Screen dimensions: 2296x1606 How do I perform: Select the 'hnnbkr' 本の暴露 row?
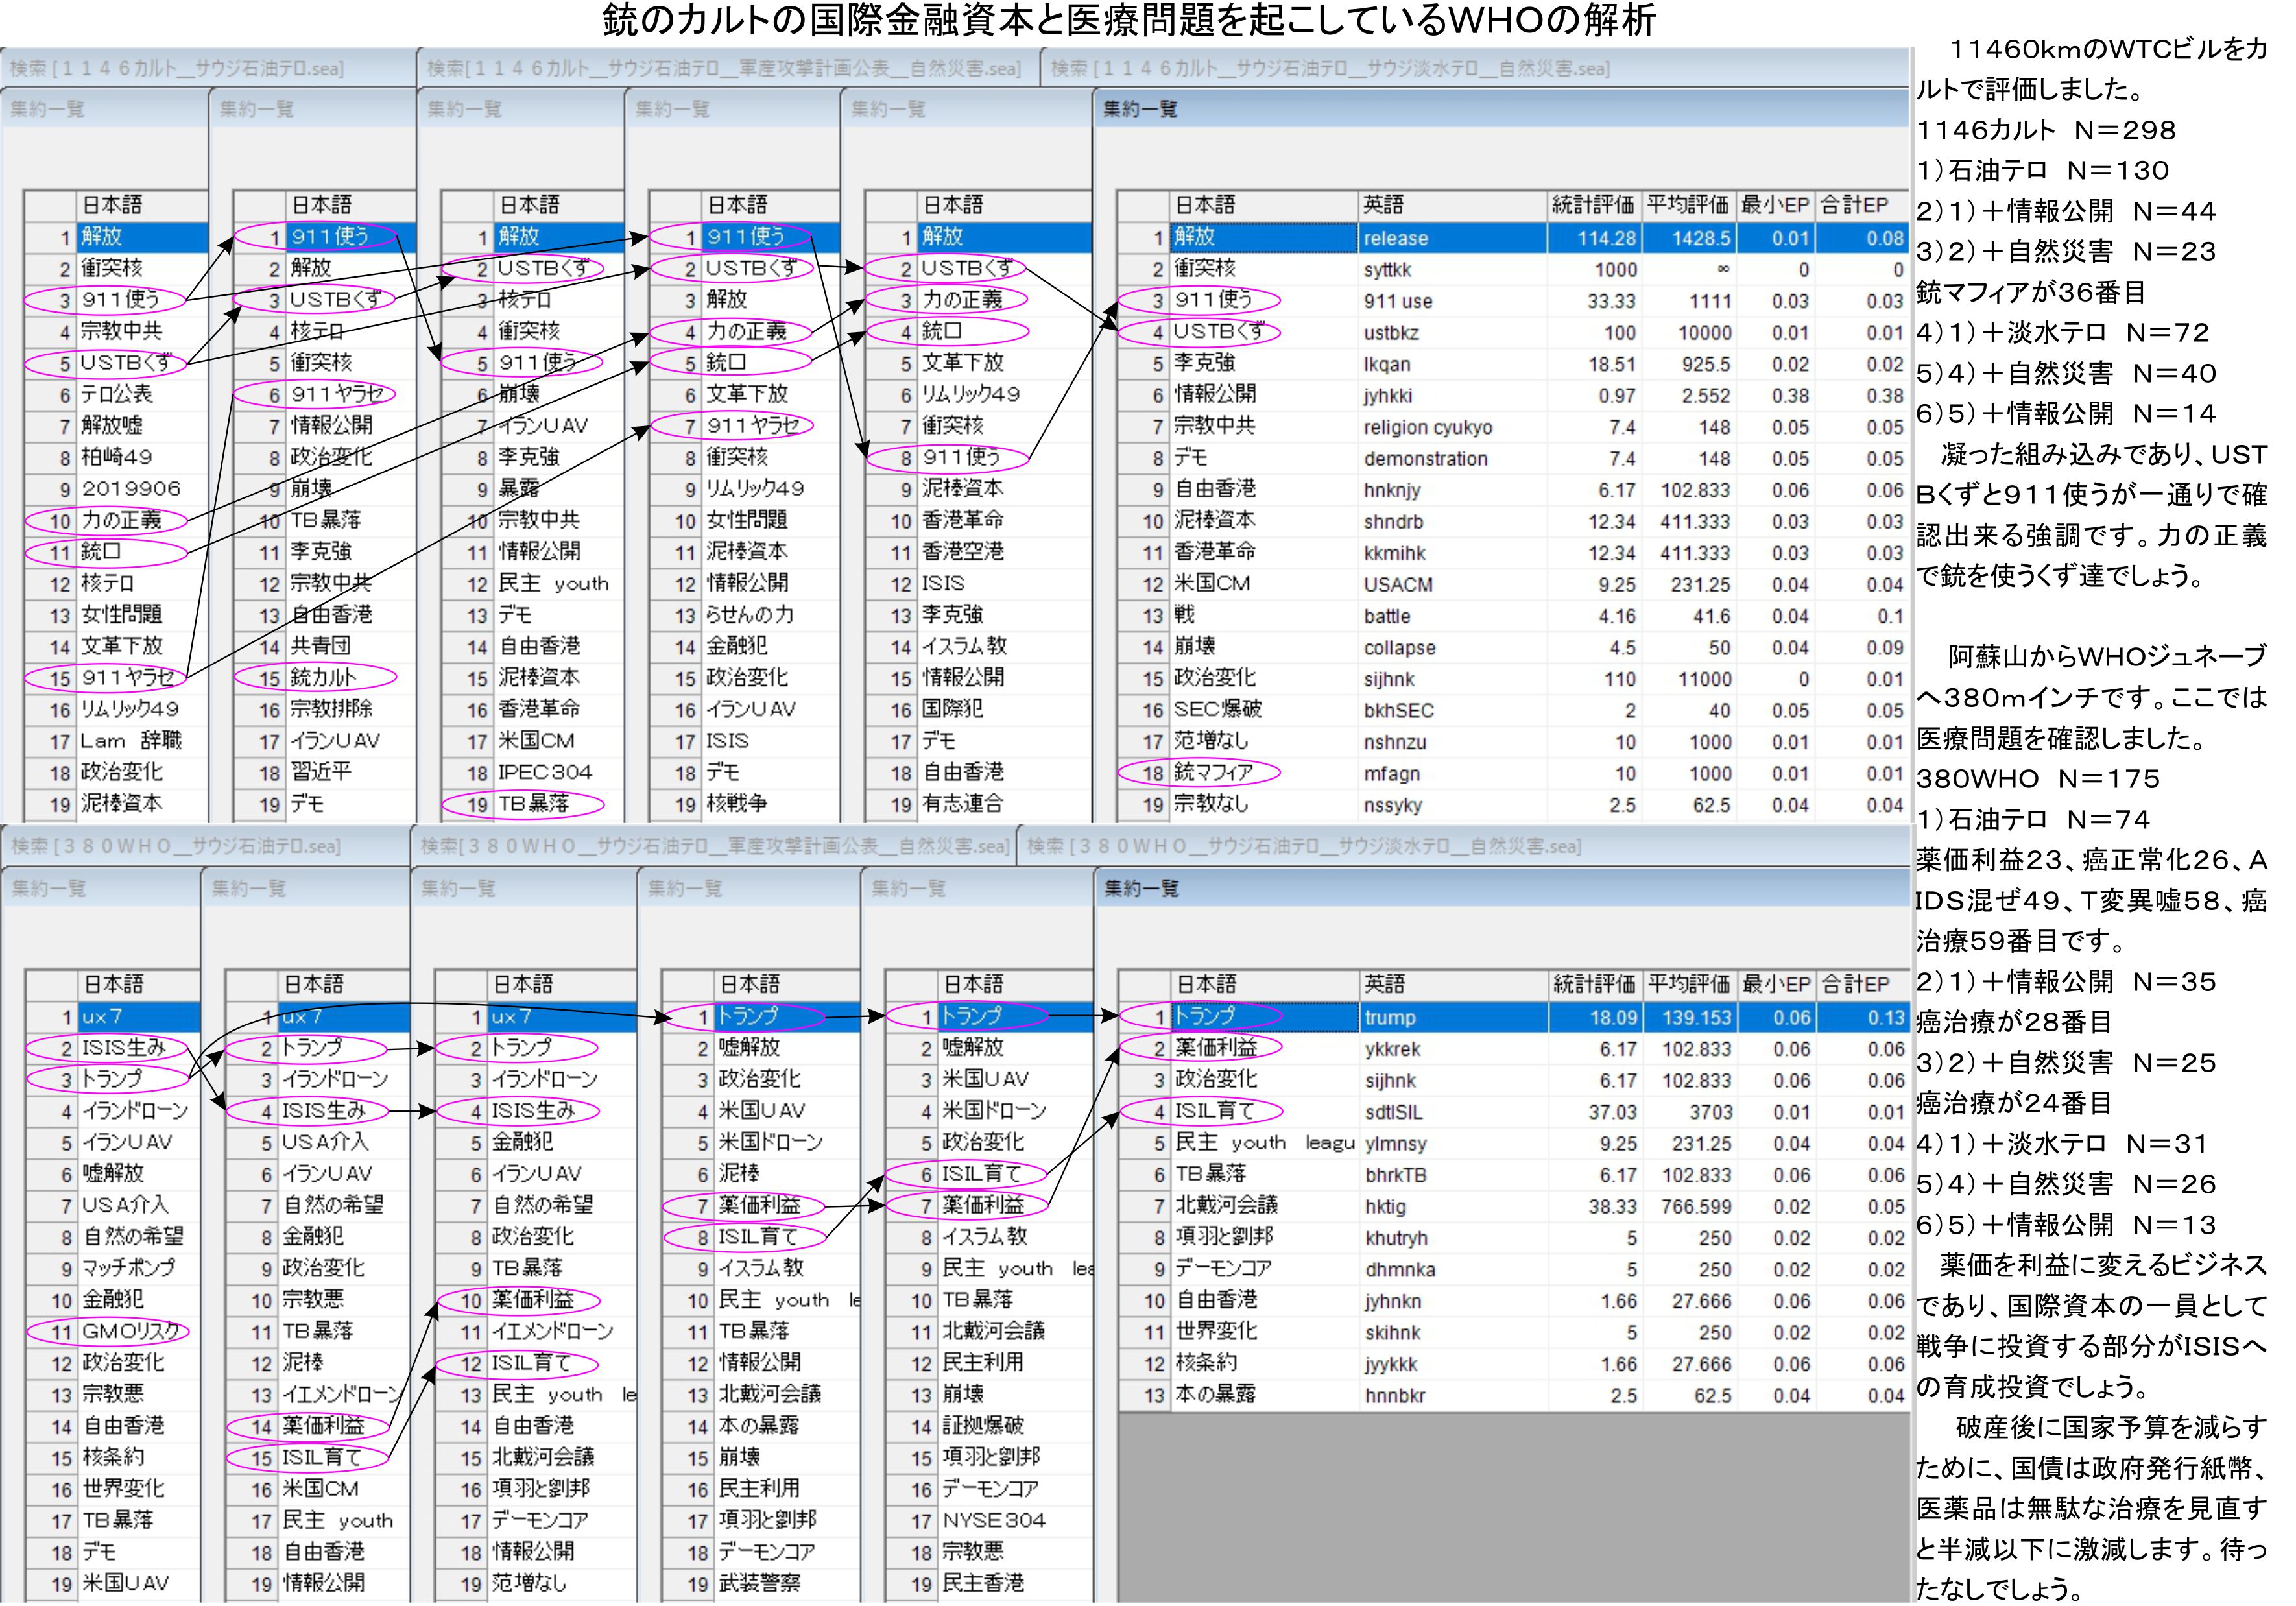click(x=1394, y=1396)
